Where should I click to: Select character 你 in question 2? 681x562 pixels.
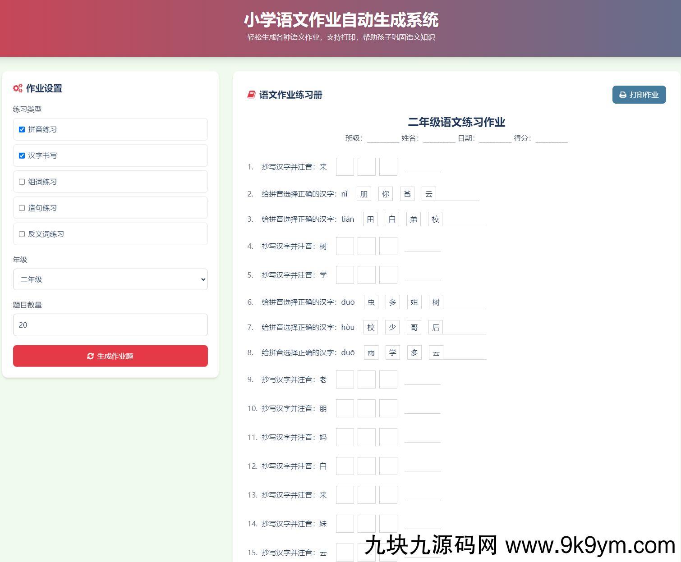pos(385,193)
